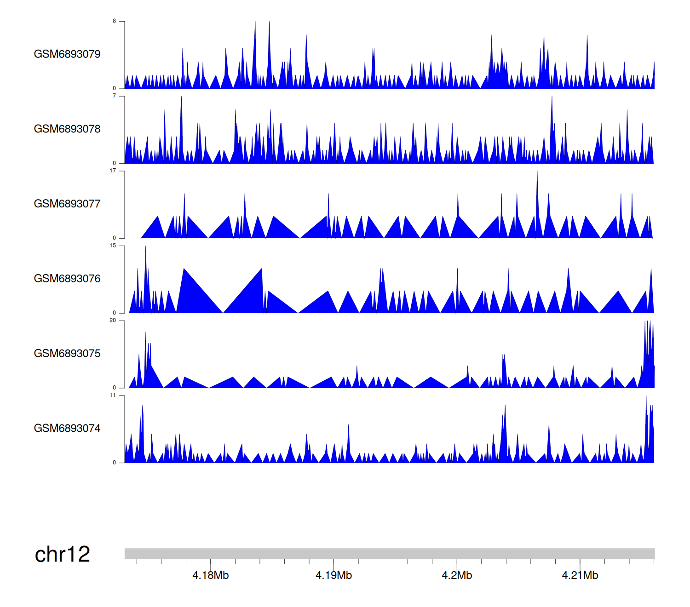The width and height of the screenshot is (690, 607).
Task: Click the GSM6893077 sample label
Action: 67,204
